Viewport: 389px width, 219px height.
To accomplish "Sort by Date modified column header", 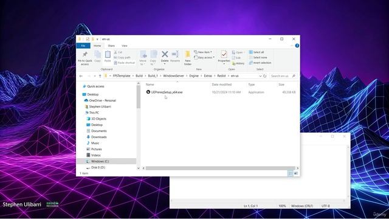I will [221, 85].
